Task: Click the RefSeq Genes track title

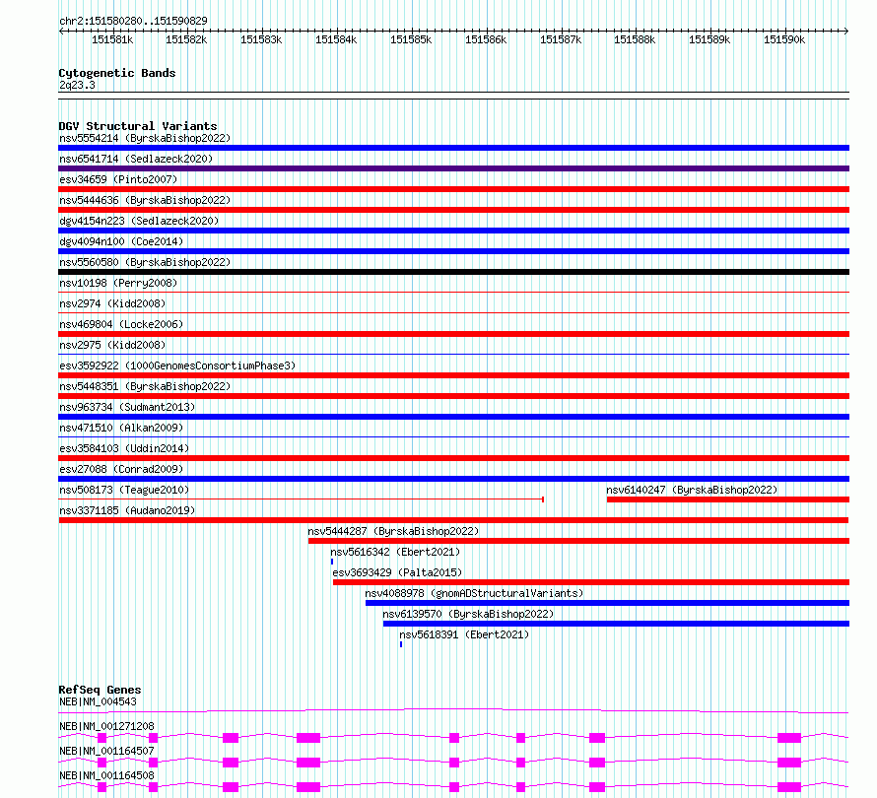Action: click(100, 690)
